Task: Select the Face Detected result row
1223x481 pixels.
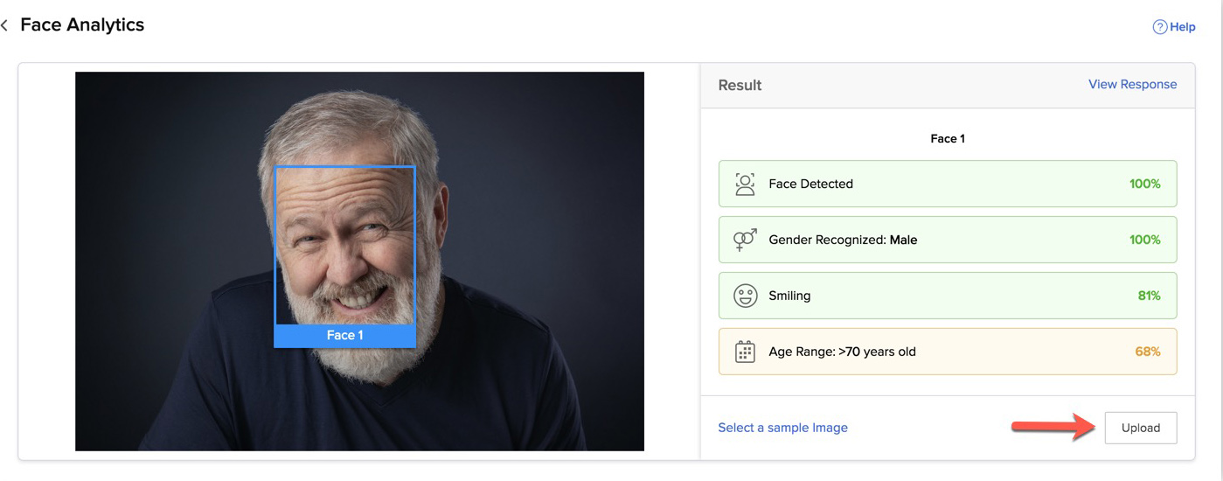Action: tap(947, 184)
